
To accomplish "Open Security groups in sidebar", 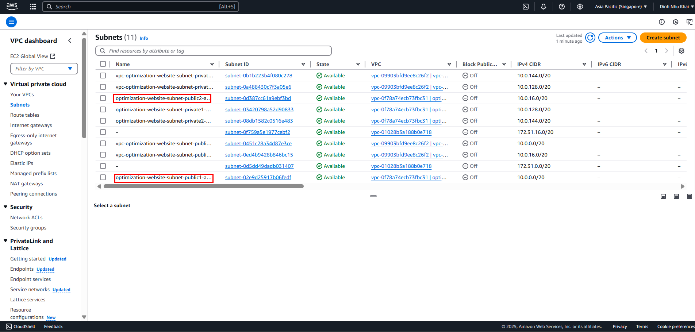I will pos(28,228).
